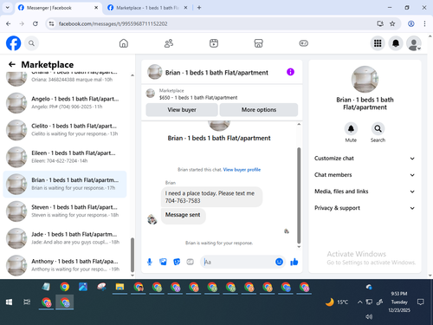Open the notifications bell in header
This screenshot has height=325, width=433.
pyautogui.click(x=396, y=43)
